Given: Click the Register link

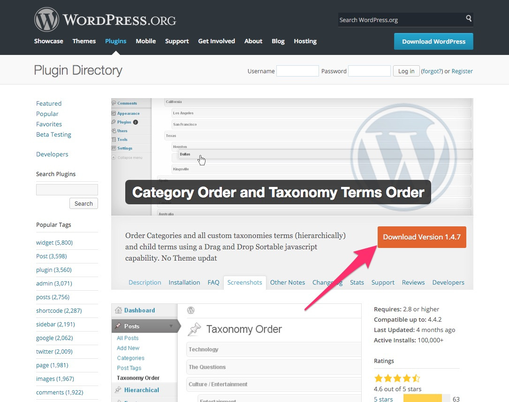Looking at the screenshot, I should click(462, 71).
